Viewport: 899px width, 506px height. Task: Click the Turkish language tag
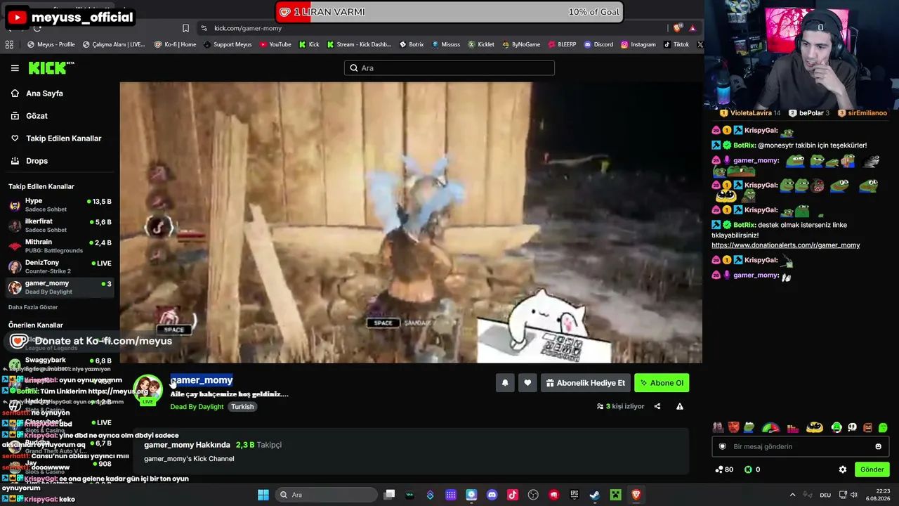click(242, 407)
